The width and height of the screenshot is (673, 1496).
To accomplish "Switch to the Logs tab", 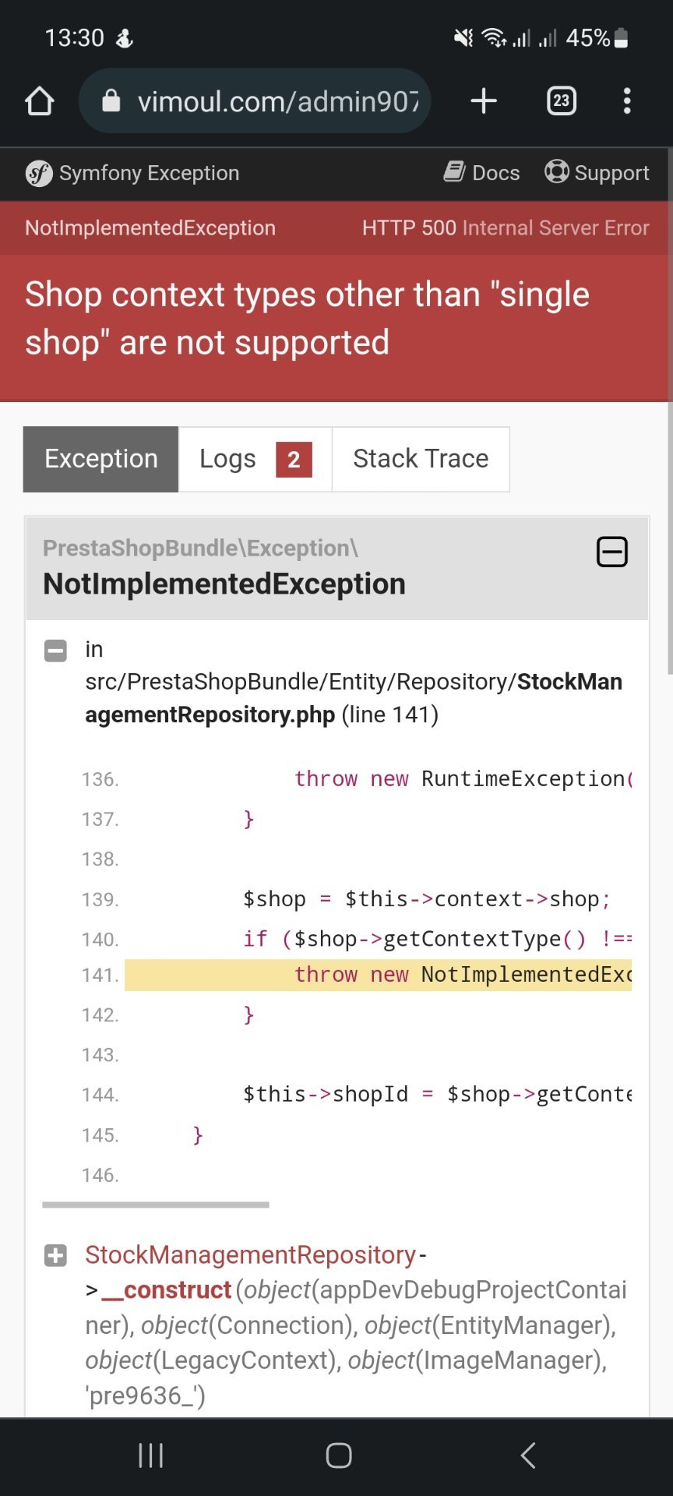I will coord(255,459).
